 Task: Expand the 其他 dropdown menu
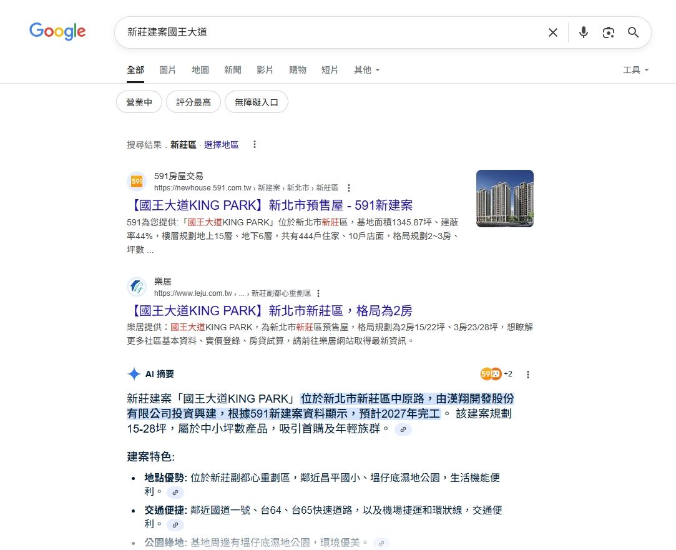point(367,70)
